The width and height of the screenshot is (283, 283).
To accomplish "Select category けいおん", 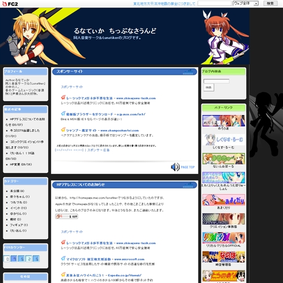I will (x=18, y=230).
